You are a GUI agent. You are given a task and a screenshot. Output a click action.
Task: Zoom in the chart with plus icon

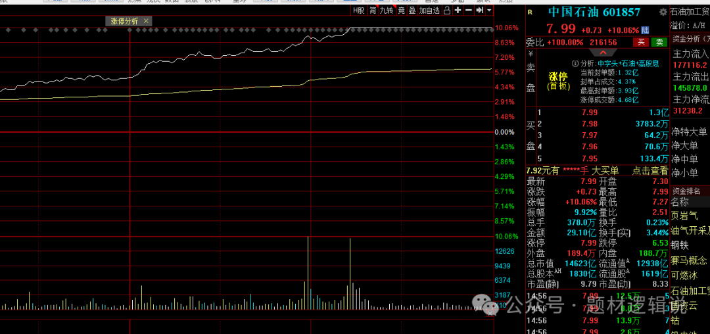tap(458, 11)
